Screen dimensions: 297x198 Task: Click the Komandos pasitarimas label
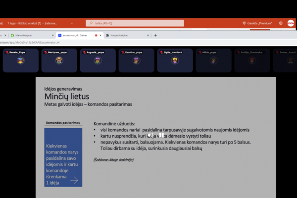63,123
